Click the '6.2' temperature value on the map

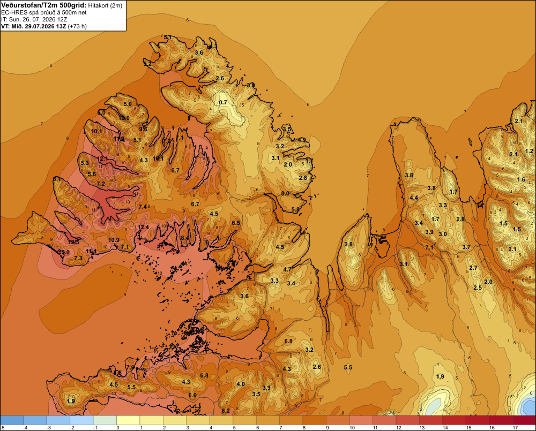tap(226, 411)
